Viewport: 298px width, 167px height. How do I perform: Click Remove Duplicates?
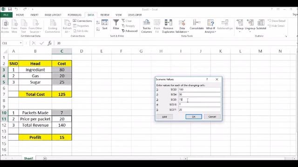click(168, 26)
